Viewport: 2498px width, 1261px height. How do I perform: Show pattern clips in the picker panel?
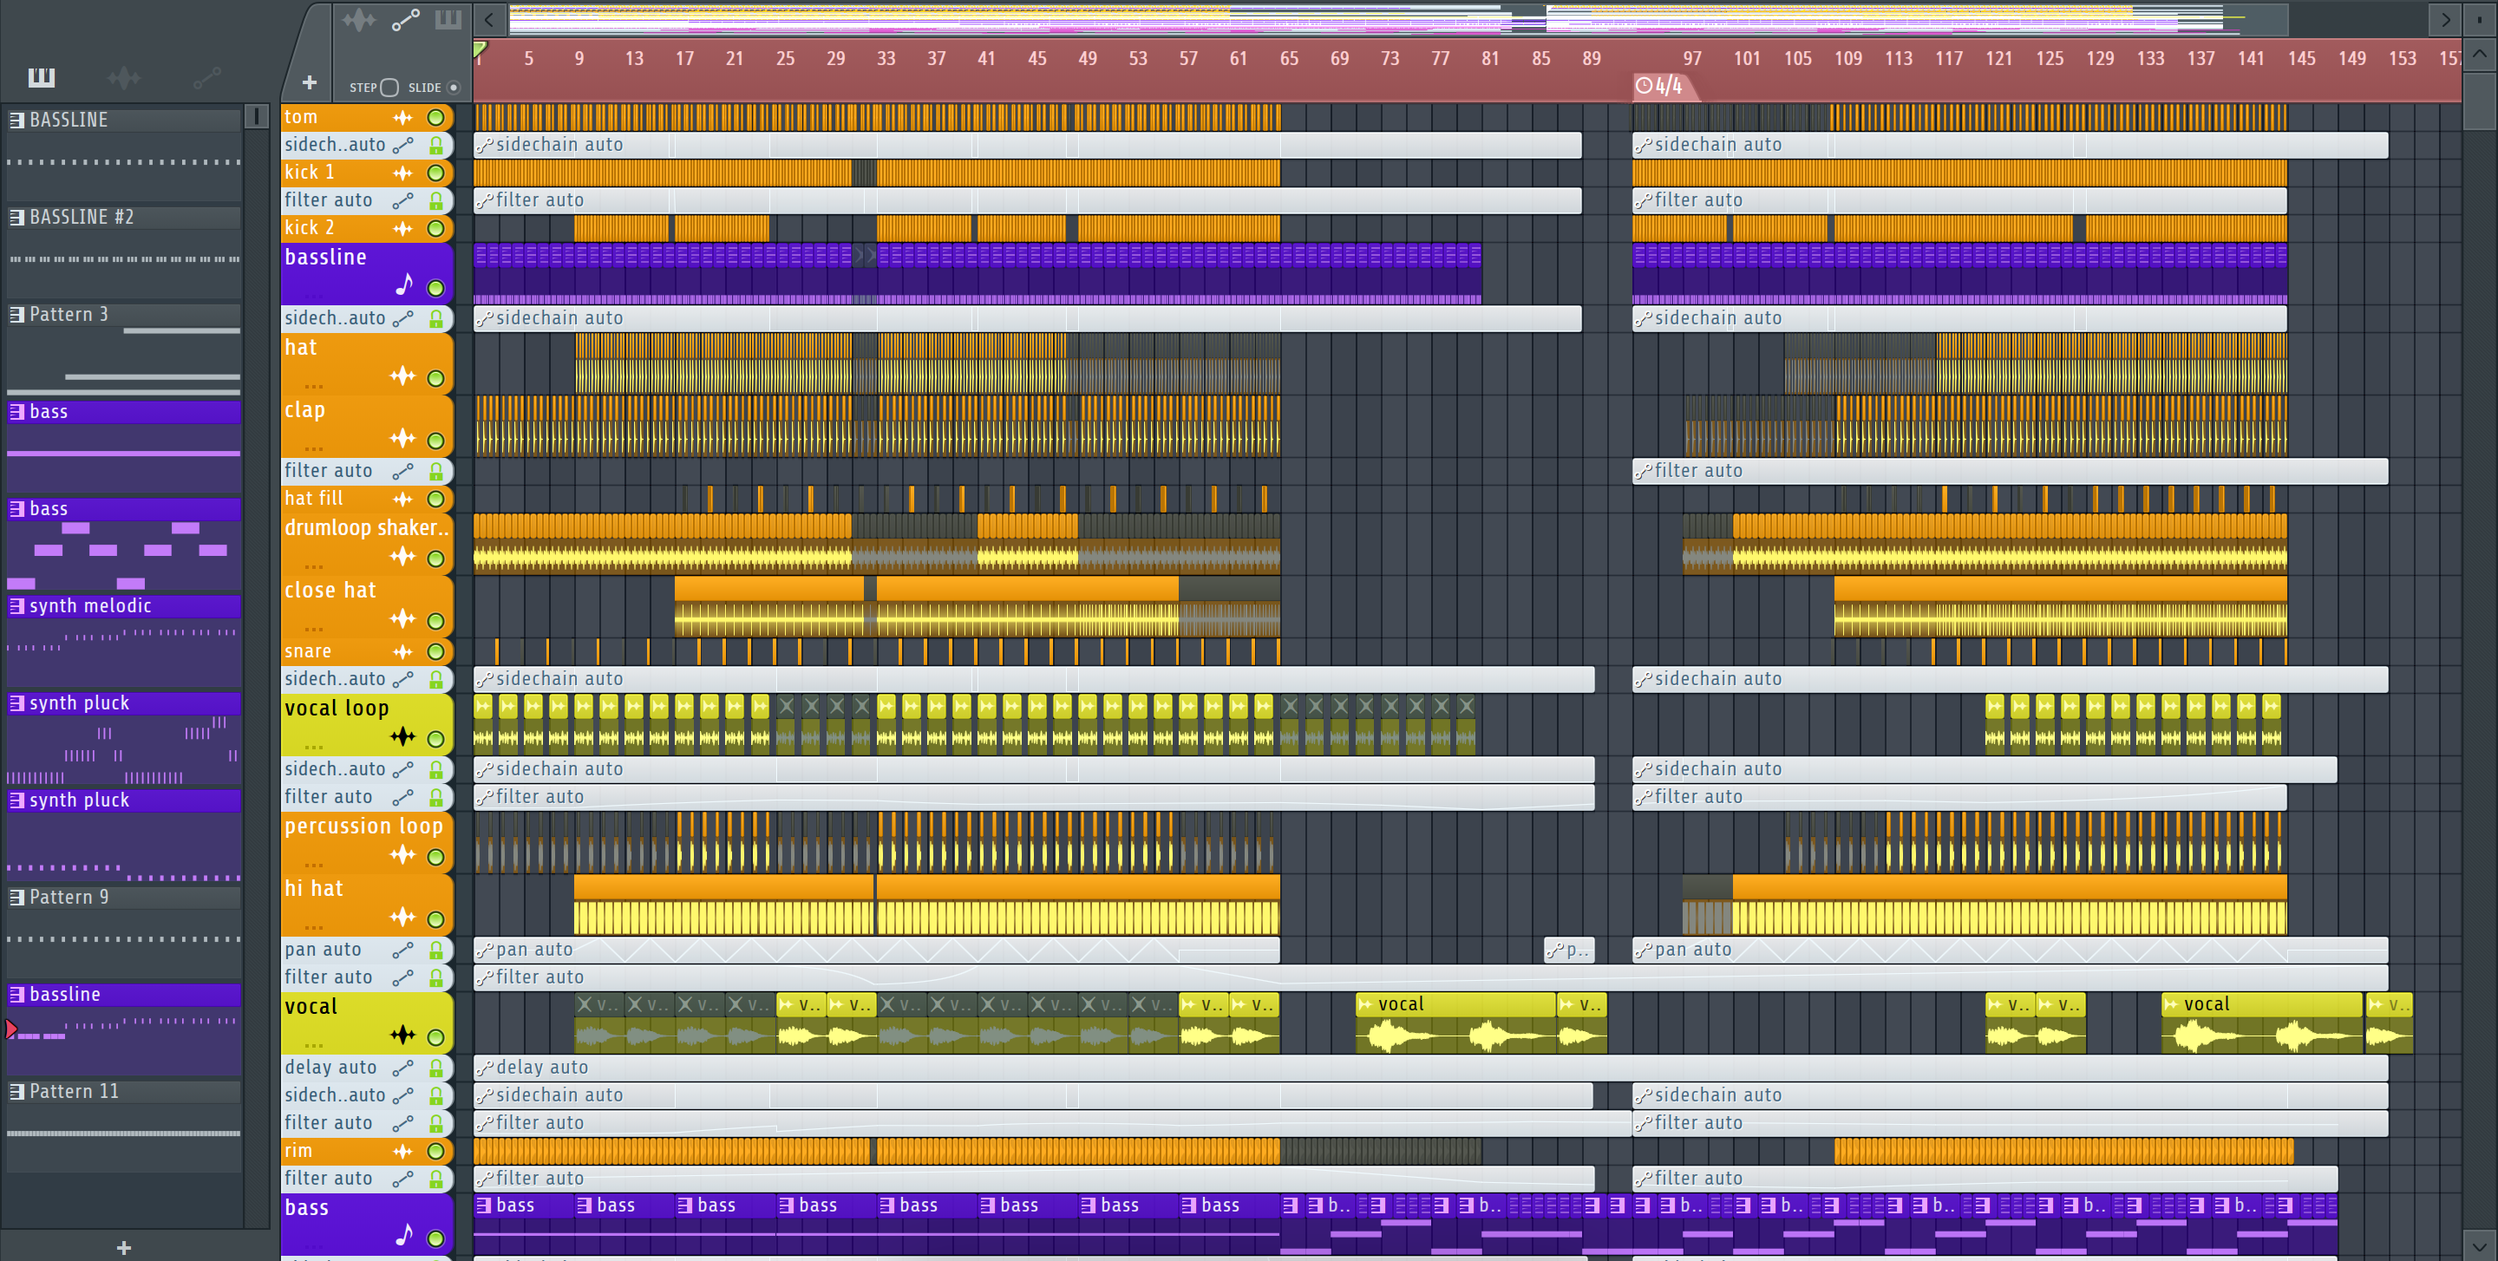(x=41, y=77)
